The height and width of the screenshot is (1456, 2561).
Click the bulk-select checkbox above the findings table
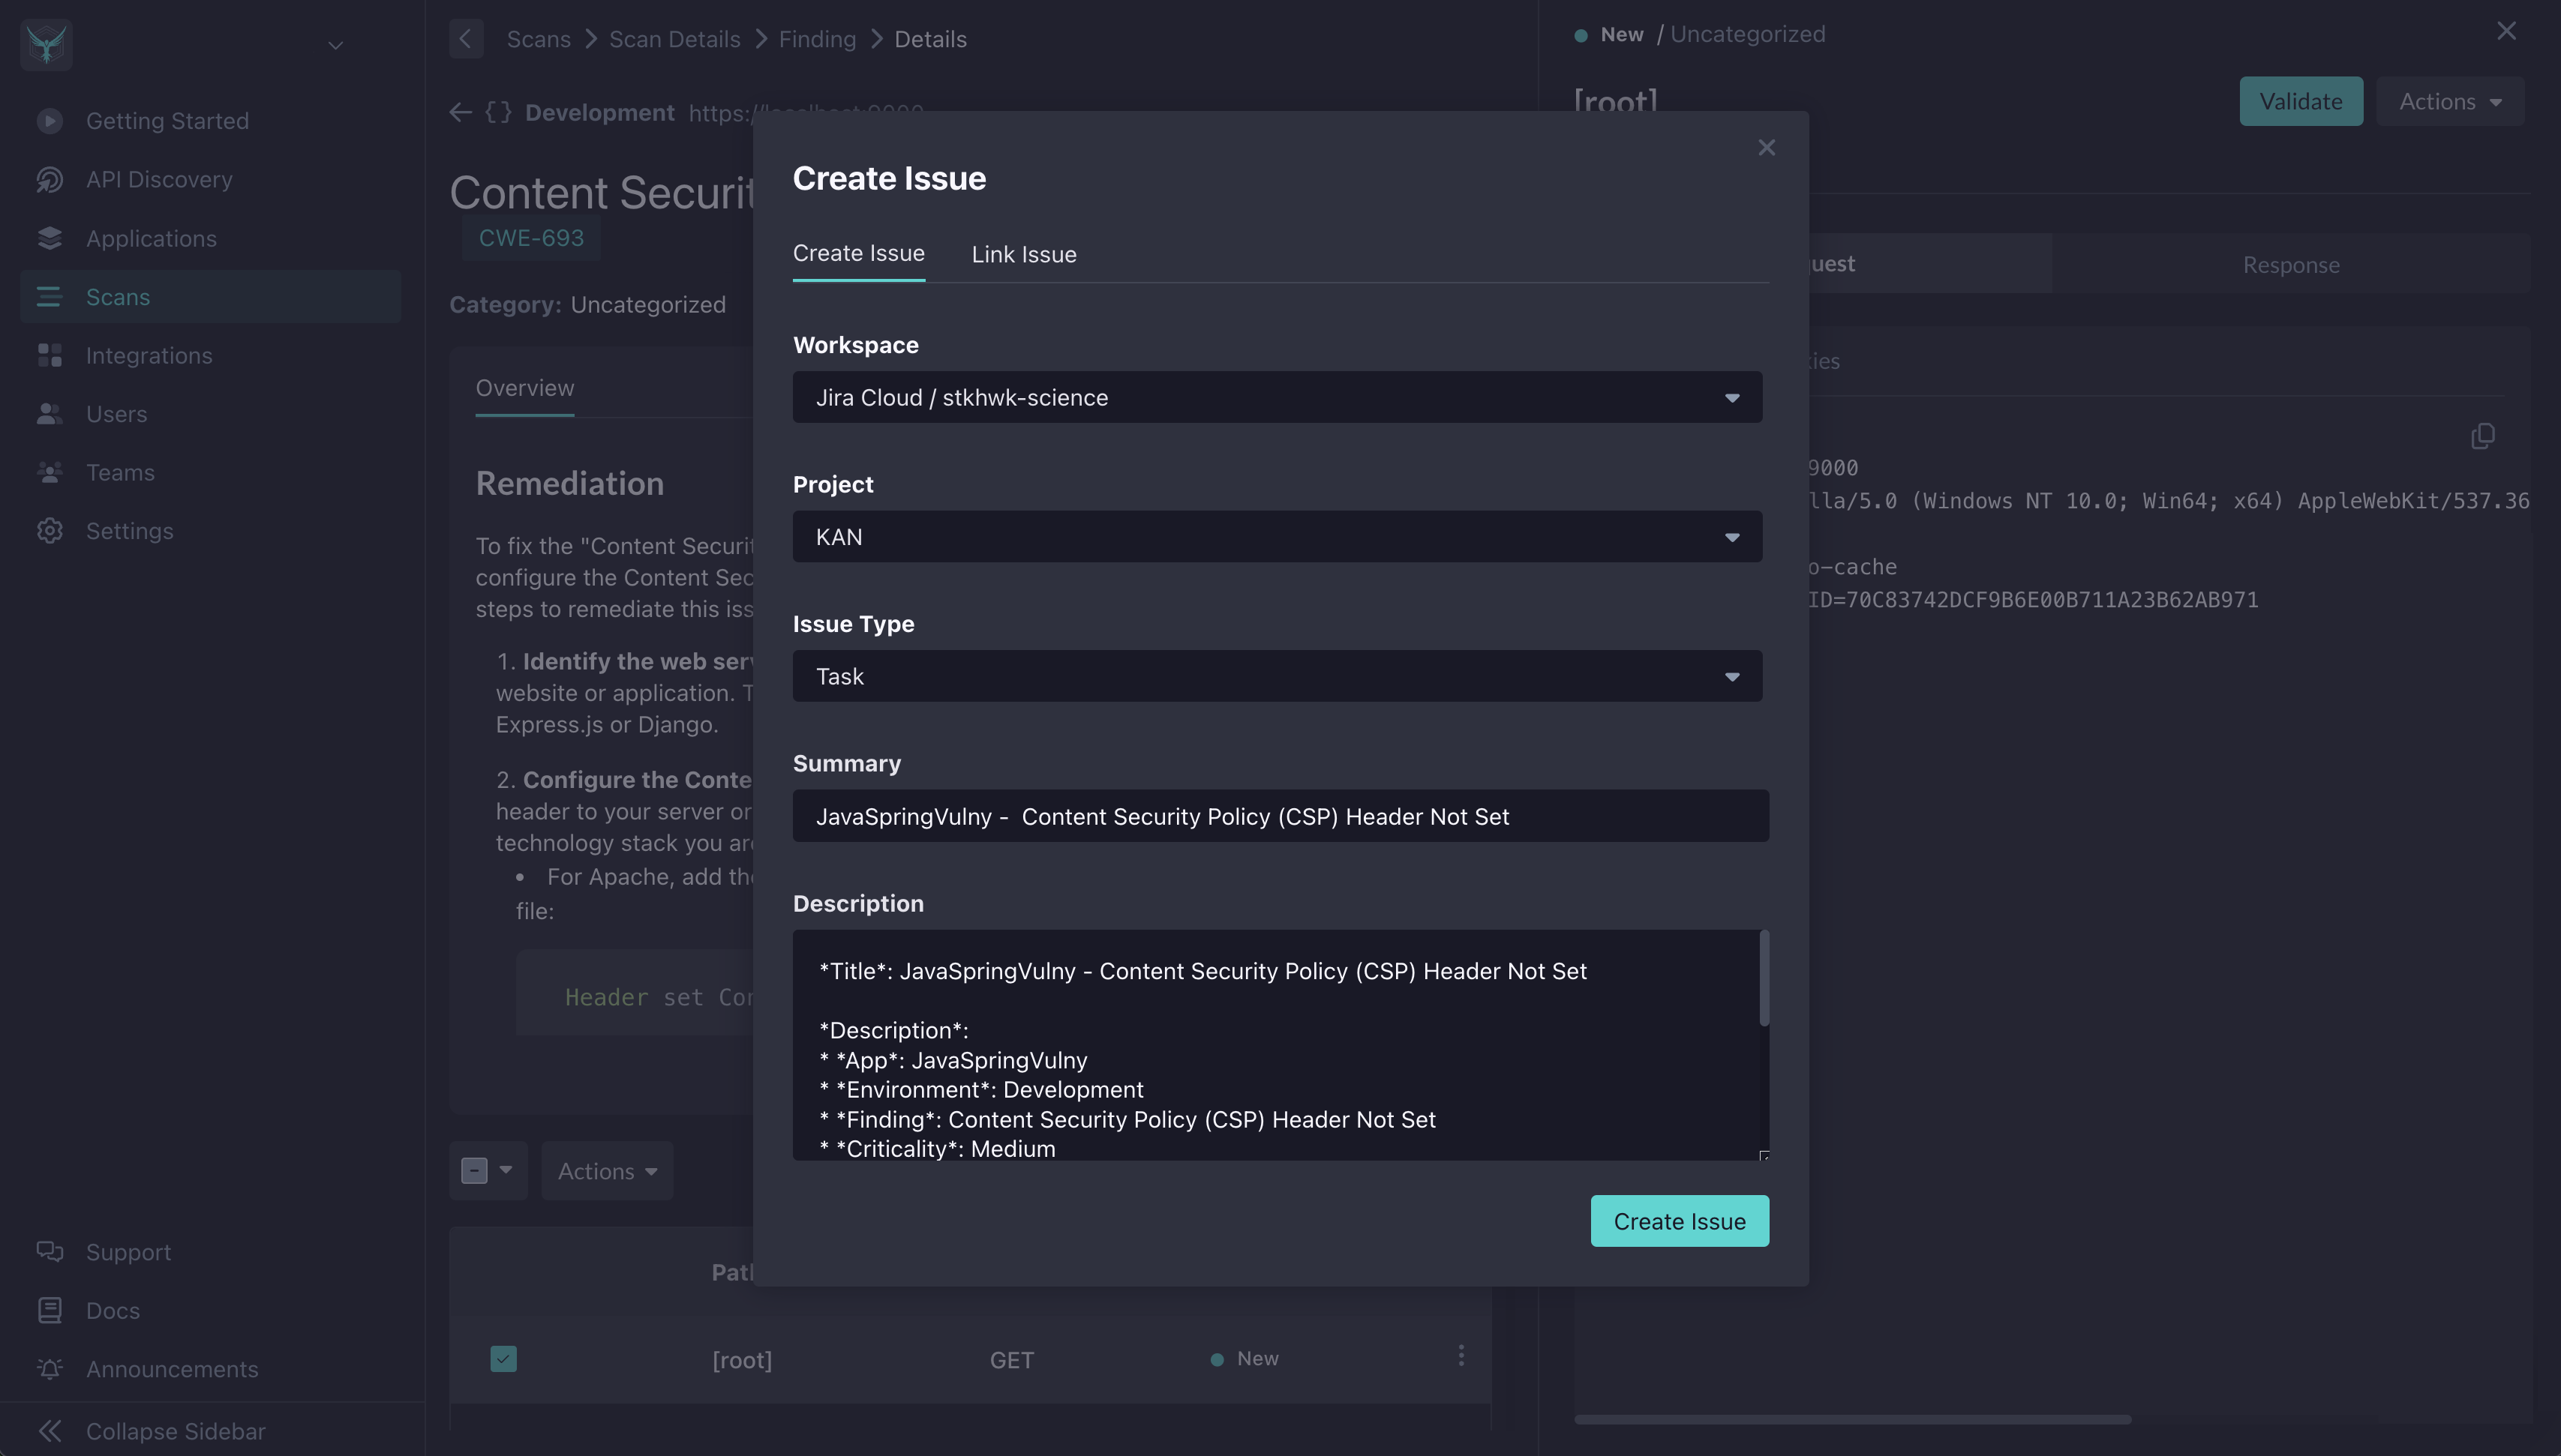475,1169
